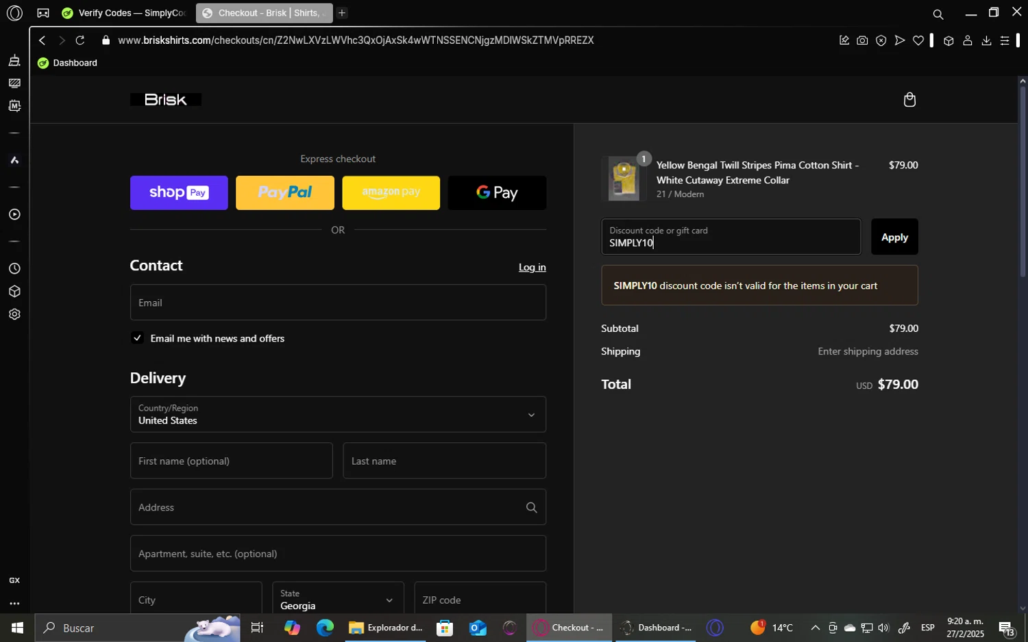Click the ZIP code field
Image resolution: width=1028 pixels, height=642 pixels.
480,599
